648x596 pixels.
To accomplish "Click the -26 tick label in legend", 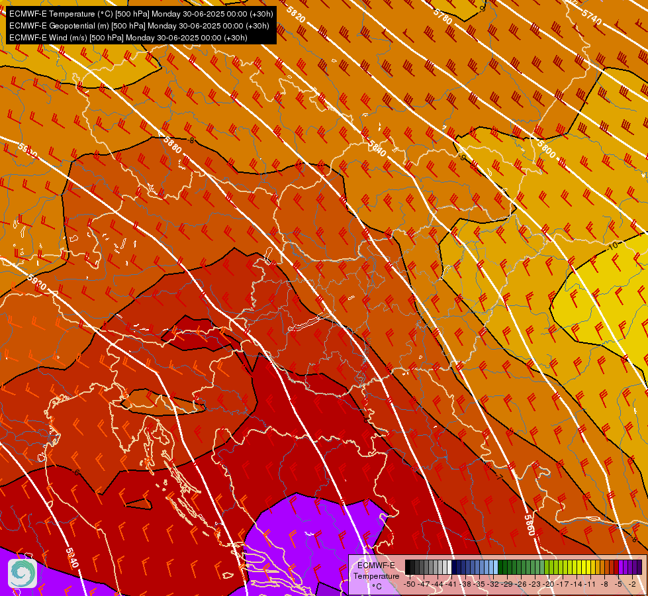I will pos(521,584).
